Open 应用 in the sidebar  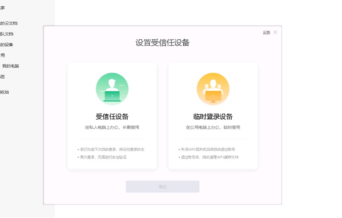click(2, 55)
